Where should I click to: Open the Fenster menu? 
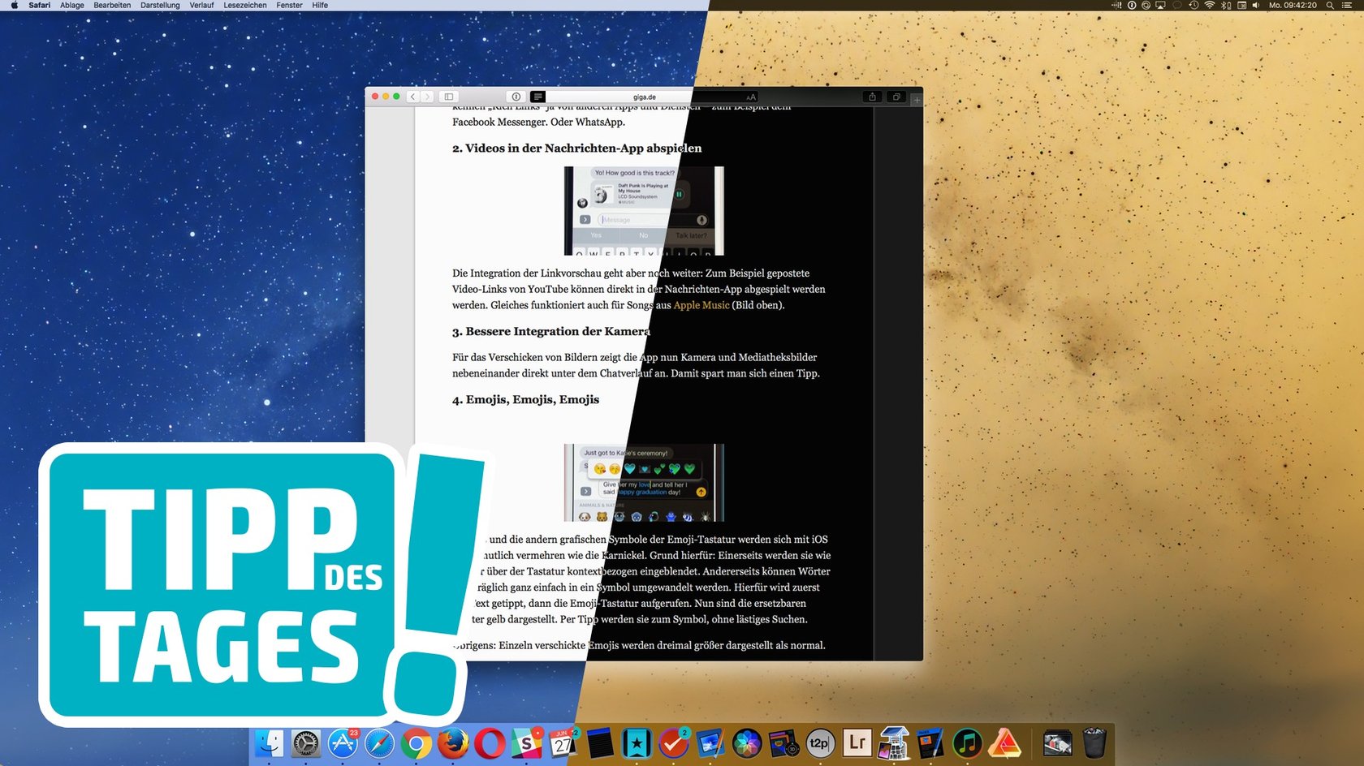click(289, 5)
